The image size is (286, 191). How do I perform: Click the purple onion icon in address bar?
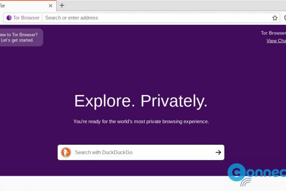pyautogui.click(x=9, y=18)
